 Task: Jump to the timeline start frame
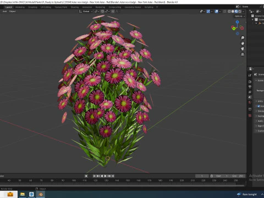click(94, 176)
